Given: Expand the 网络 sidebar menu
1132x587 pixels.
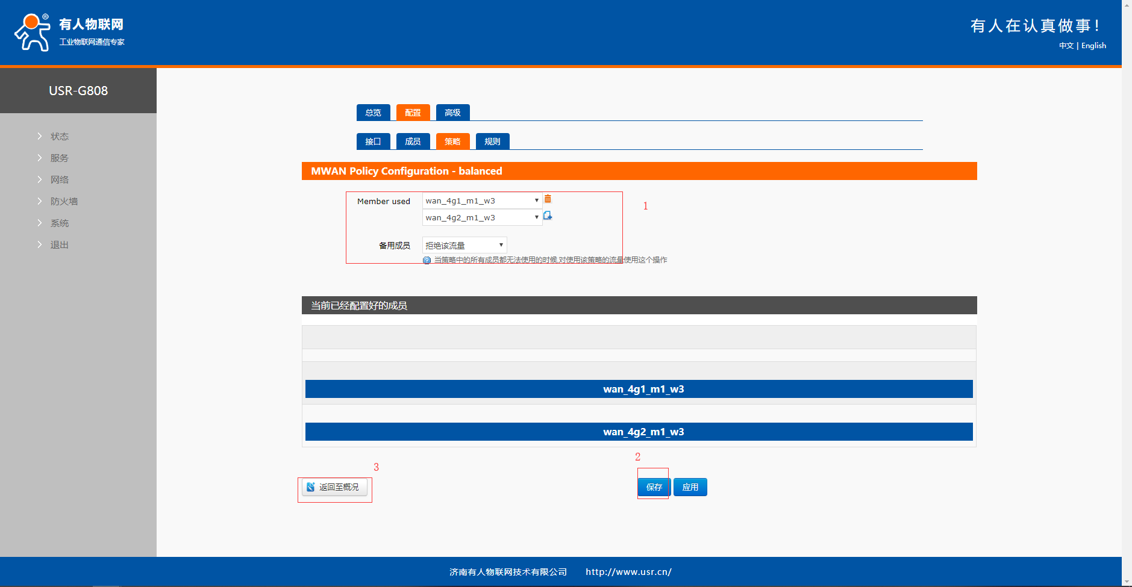Looking at the screenshot, I should coord(59,180).
